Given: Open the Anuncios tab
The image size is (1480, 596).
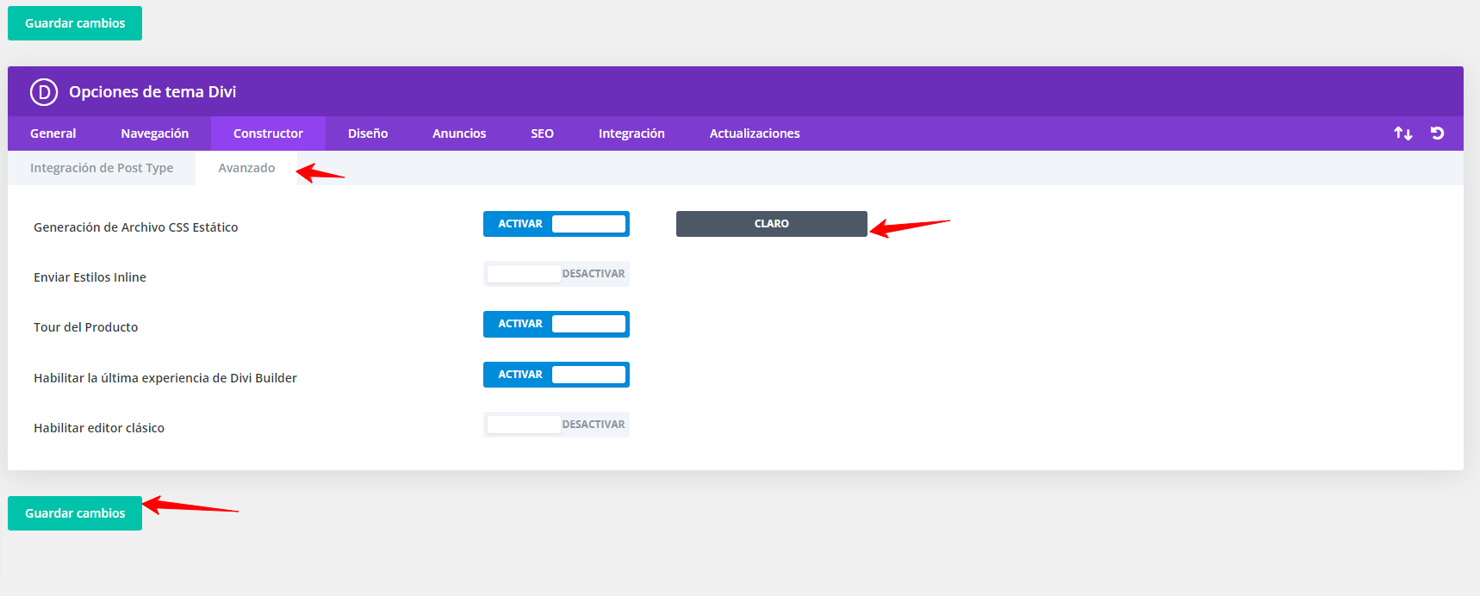Looking at the screenshot, I should (x=459, y=133).
